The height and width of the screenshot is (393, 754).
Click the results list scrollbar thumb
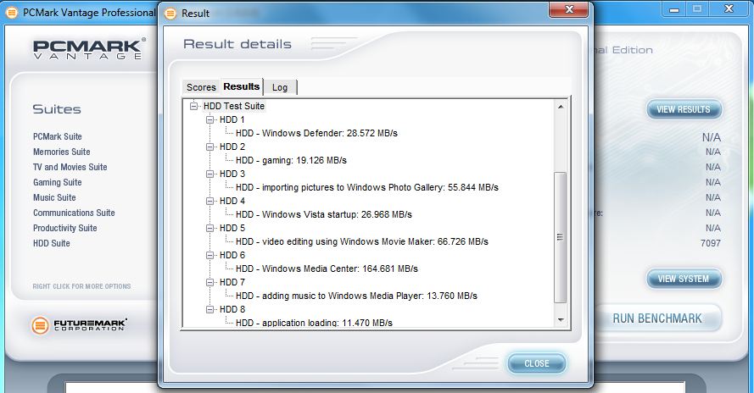click(x=561, y=237)
